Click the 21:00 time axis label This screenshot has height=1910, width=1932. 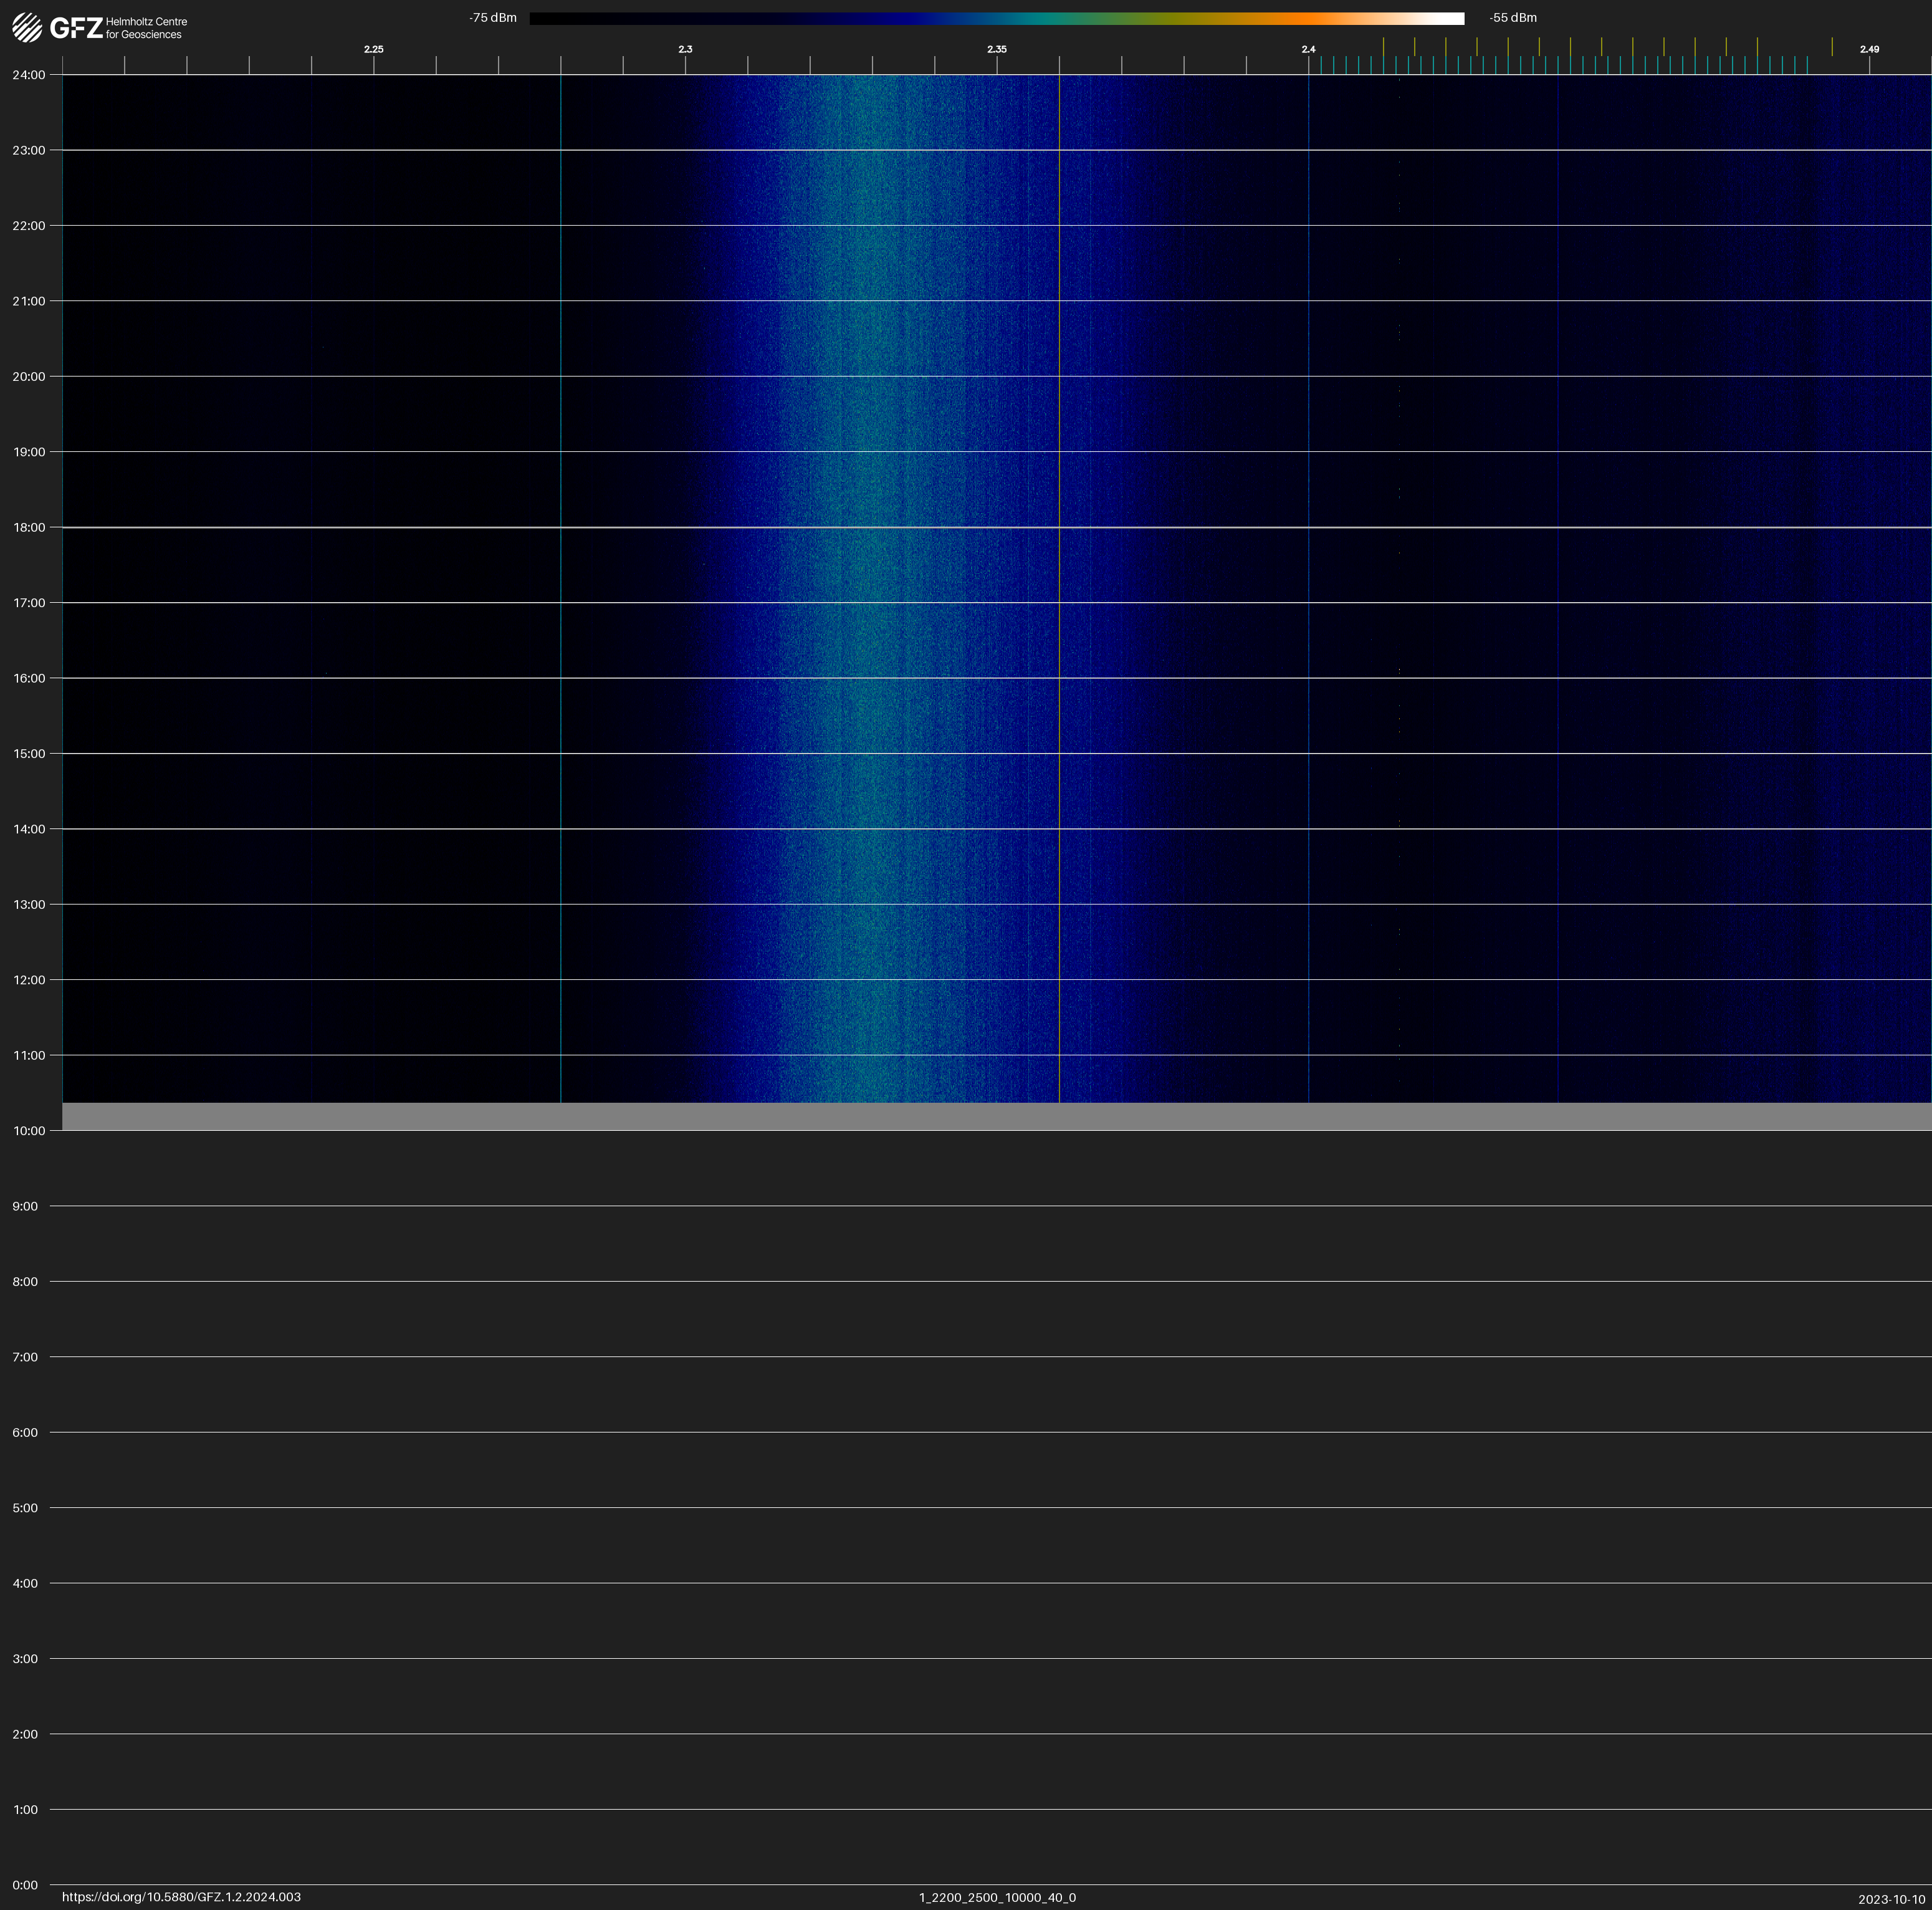coord(29,301)
